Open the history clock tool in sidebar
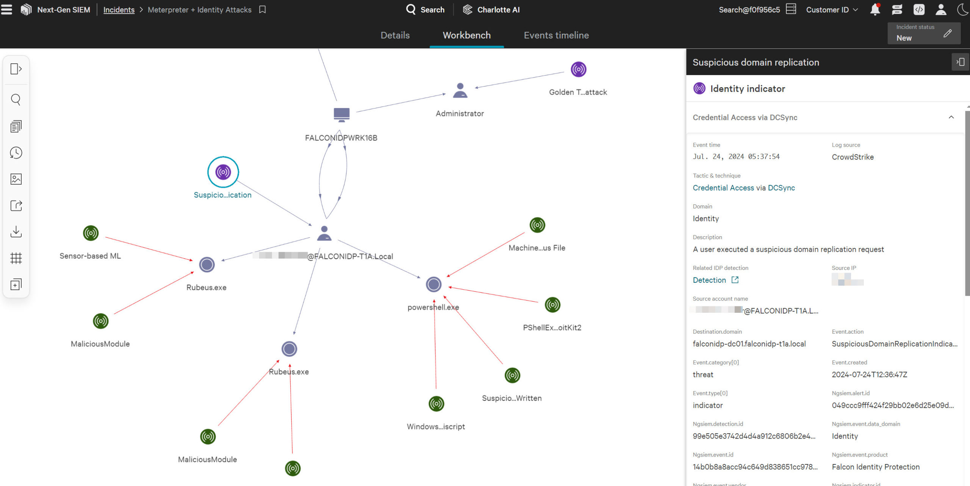 (x=16, y=153)
